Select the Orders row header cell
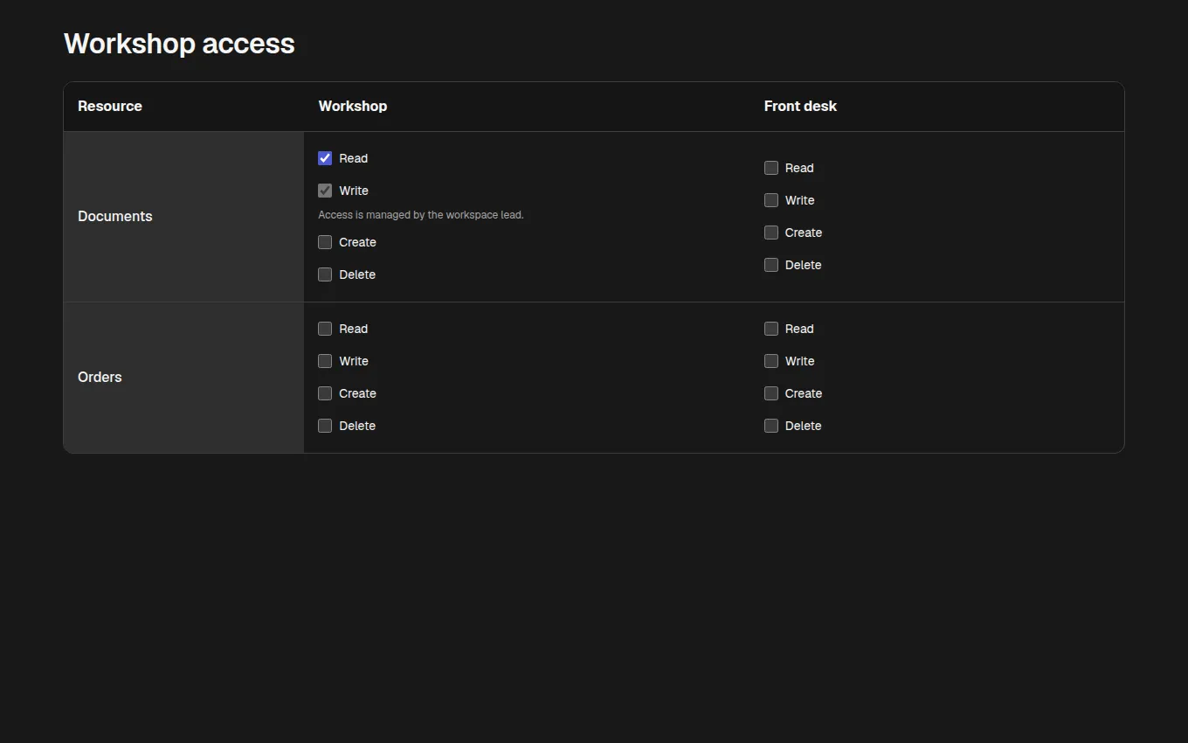Viewport: 1188px width, 743px height. point(183,378)
